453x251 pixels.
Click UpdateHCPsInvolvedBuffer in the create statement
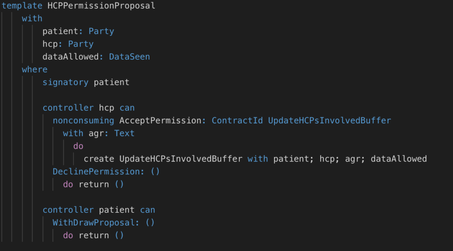[x=181, y=159]
